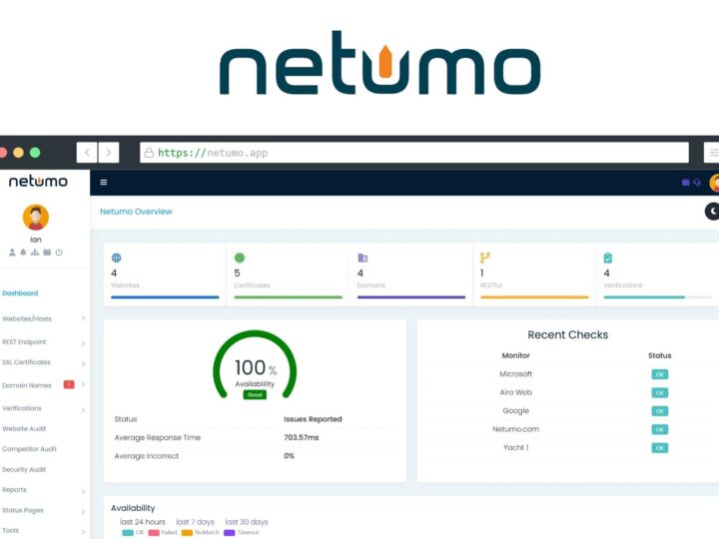
Task: Click the browser back arrow
Action: 87,153
